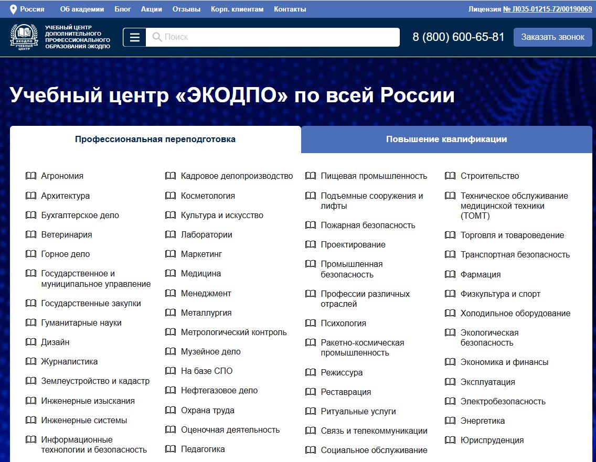Open the Блог menu item

[x=123, y=8]
